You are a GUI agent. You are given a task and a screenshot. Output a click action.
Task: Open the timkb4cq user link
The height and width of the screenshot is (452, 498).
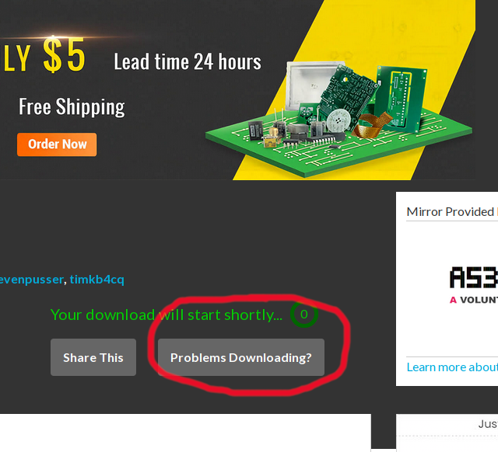[96, 280]
